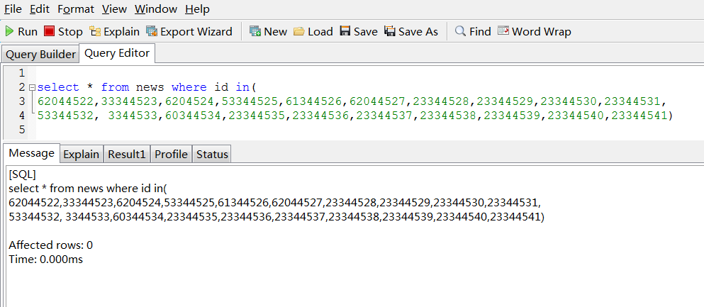This screenshot has height=307, width=704.
Task: Click id 53344532 in editor line 4
Action: pos(66,116)
